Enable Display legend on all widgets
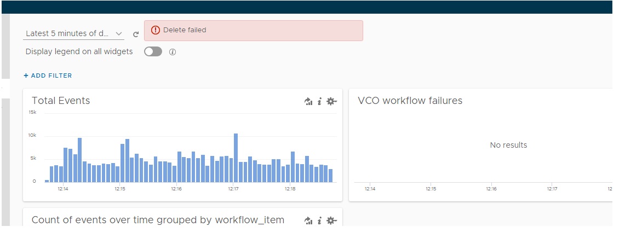The height and width of the screenshot is (238, 631). [x=153, y=51]
